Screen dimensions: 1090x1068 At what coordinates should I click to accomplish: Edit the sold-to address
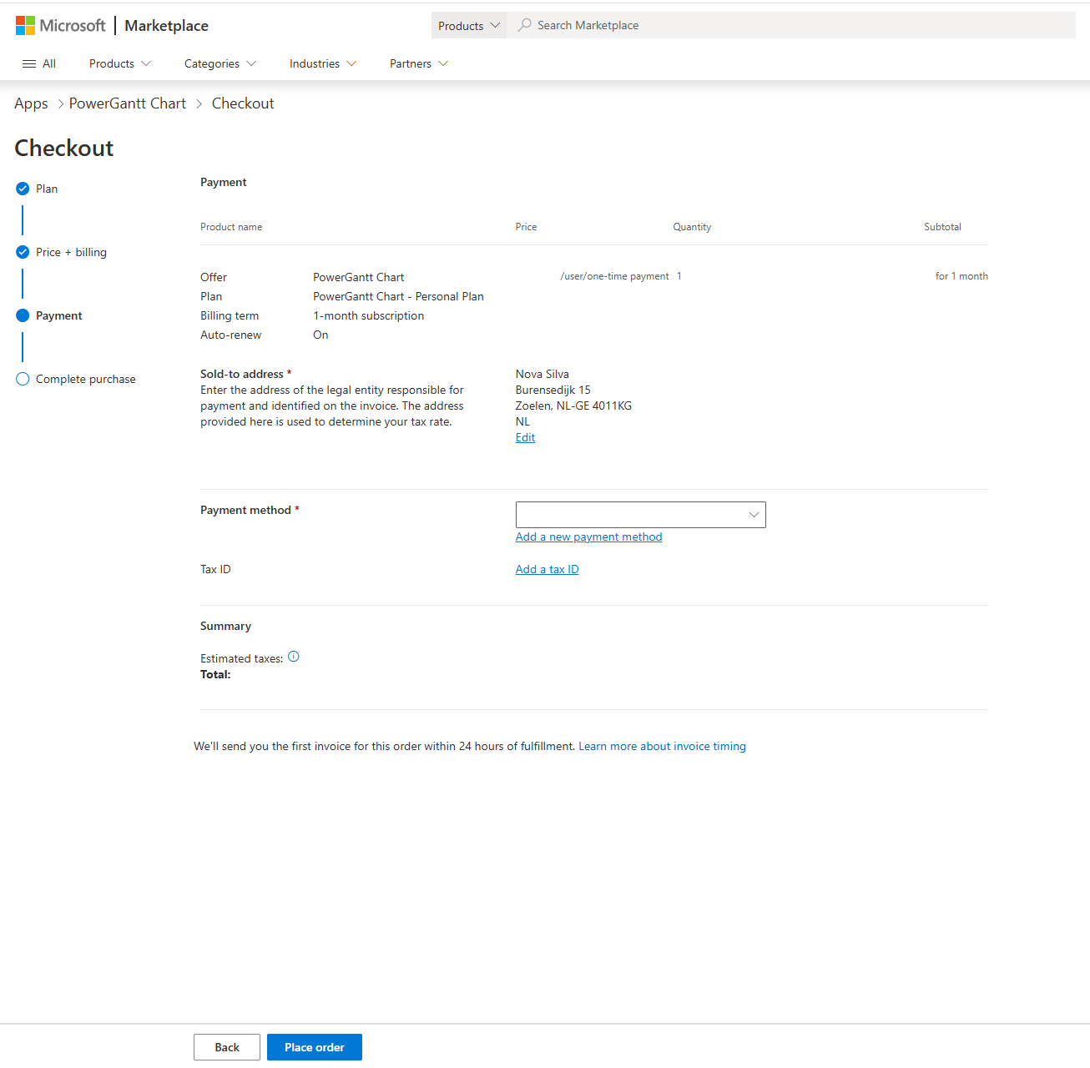525,437
